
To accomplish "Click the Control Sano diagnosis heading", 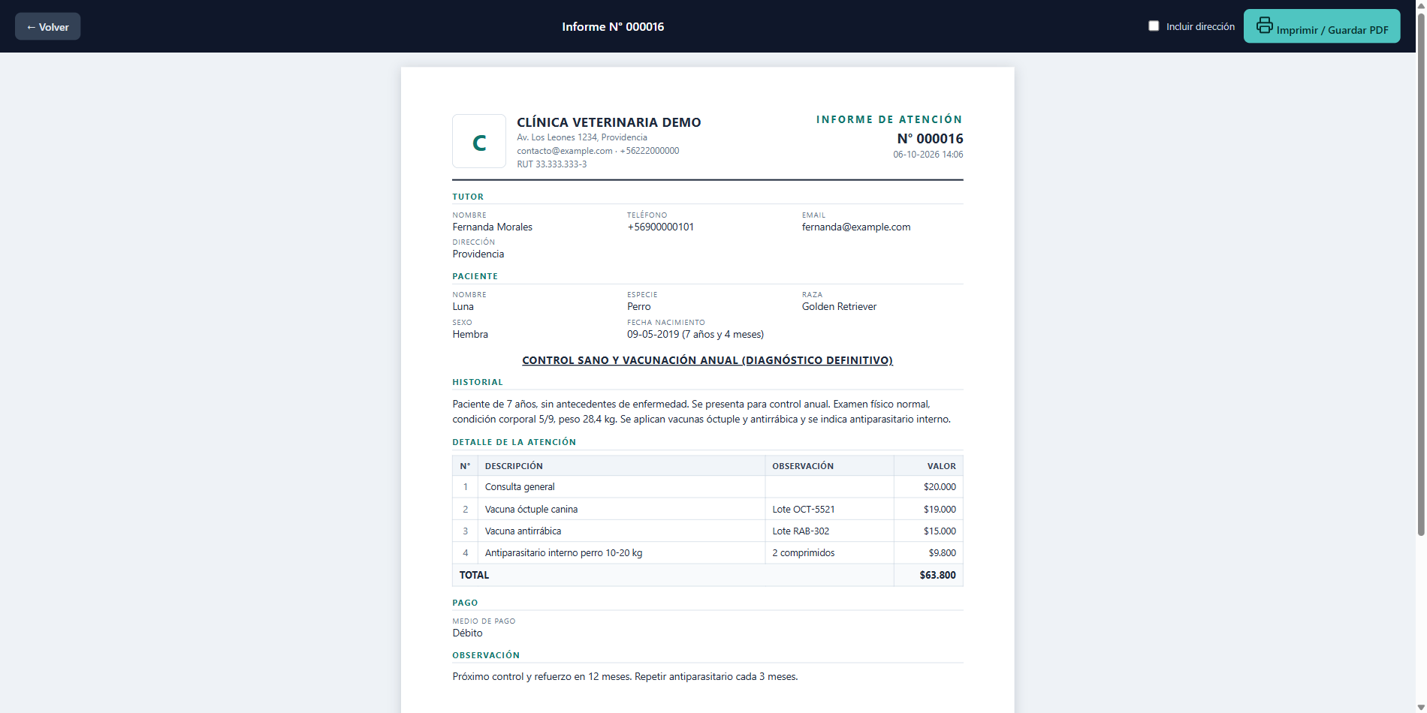I will point(707,360).
